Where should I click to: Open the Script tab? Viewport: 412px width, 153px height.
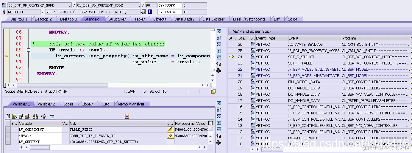point(292,19)
